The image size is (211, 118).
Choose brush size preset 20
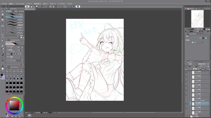[x=7, y=83]
